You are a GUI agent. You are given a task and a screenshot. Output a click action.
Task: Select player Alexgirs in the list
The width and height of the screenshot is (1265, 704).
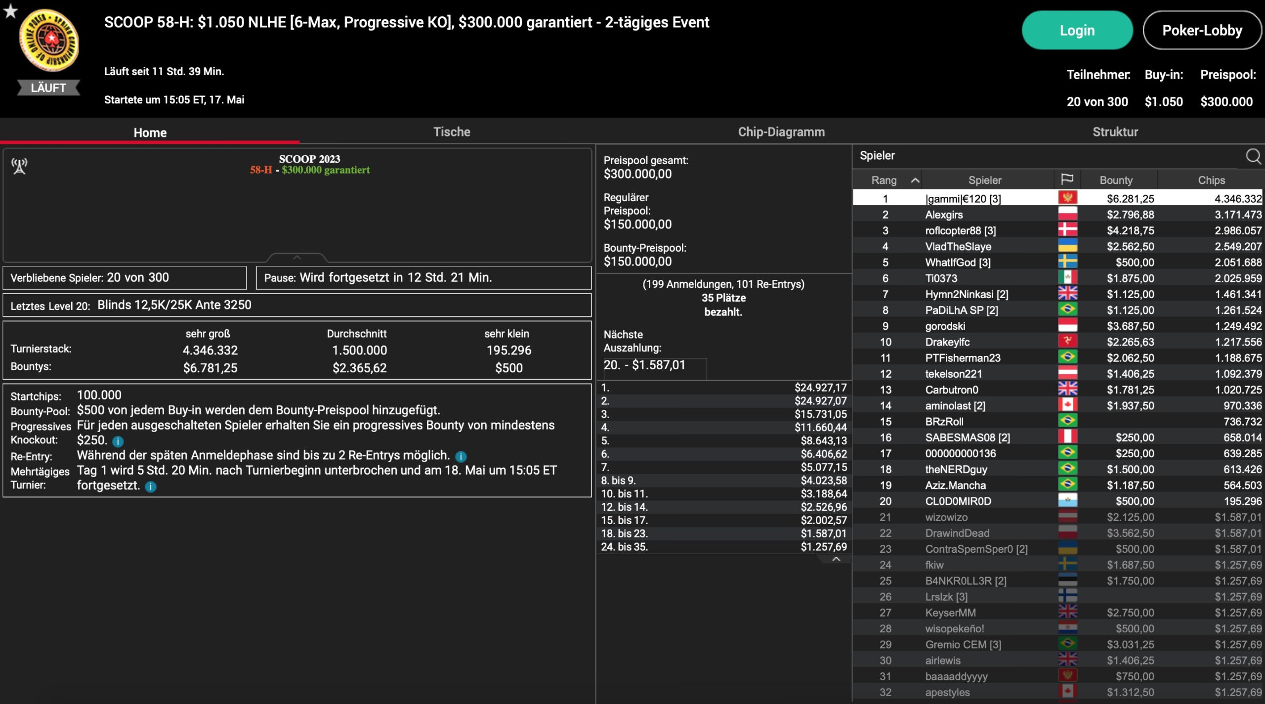coord(944,215)
